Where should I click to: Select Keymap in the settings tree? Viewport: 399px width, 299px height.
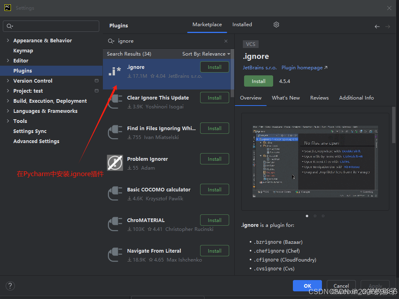(23, 51)
